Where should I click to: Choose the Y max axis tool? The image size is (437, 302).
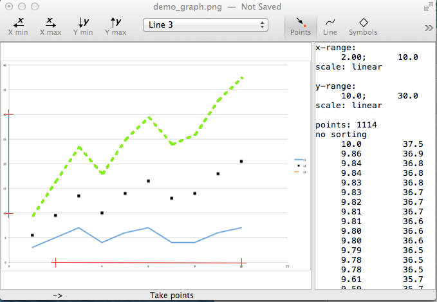(115, 26)
